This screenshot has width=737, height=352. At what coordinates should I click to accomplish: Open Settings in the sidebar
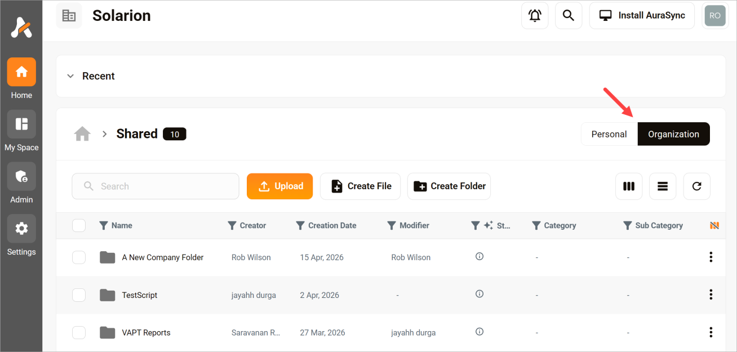(x=21, y=228)
